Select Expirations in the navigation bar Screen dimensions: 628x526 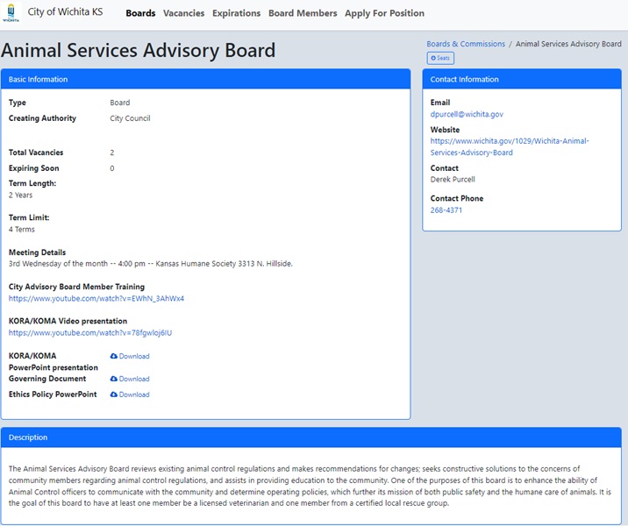(x=236, y=13)
